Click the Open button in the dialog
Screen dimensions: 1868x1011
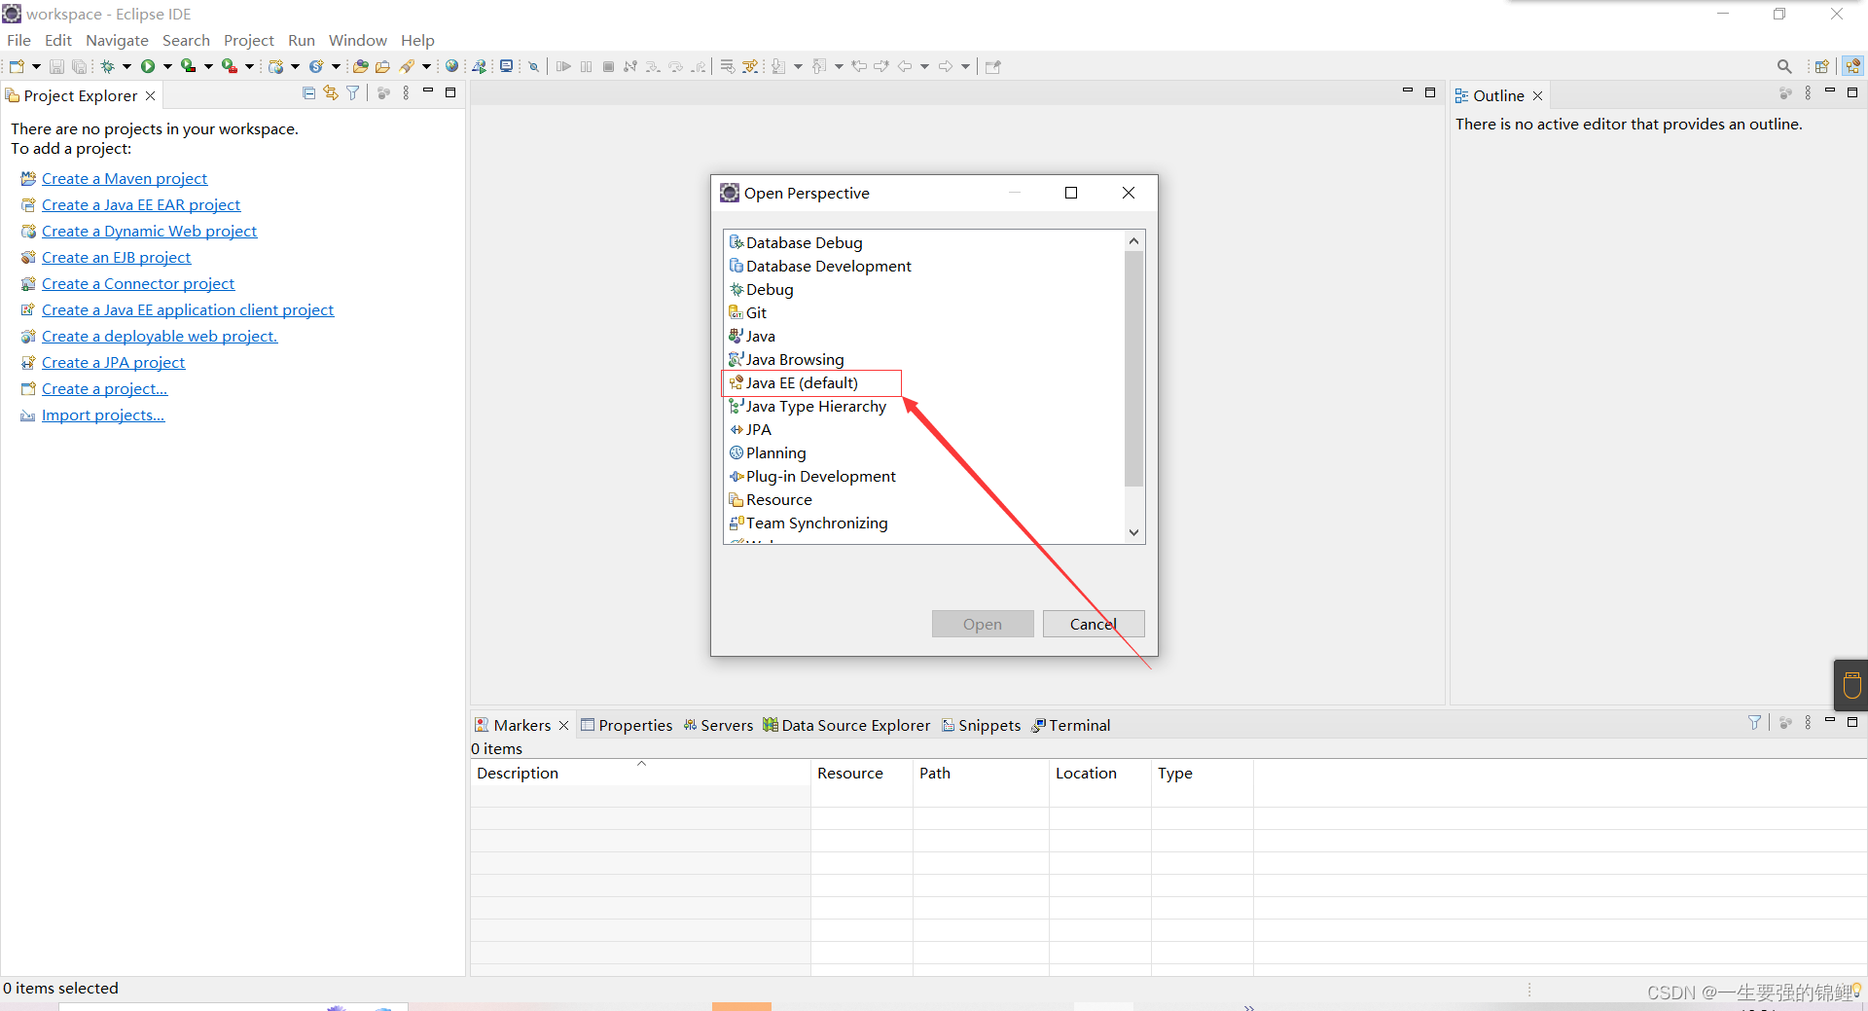983,624
